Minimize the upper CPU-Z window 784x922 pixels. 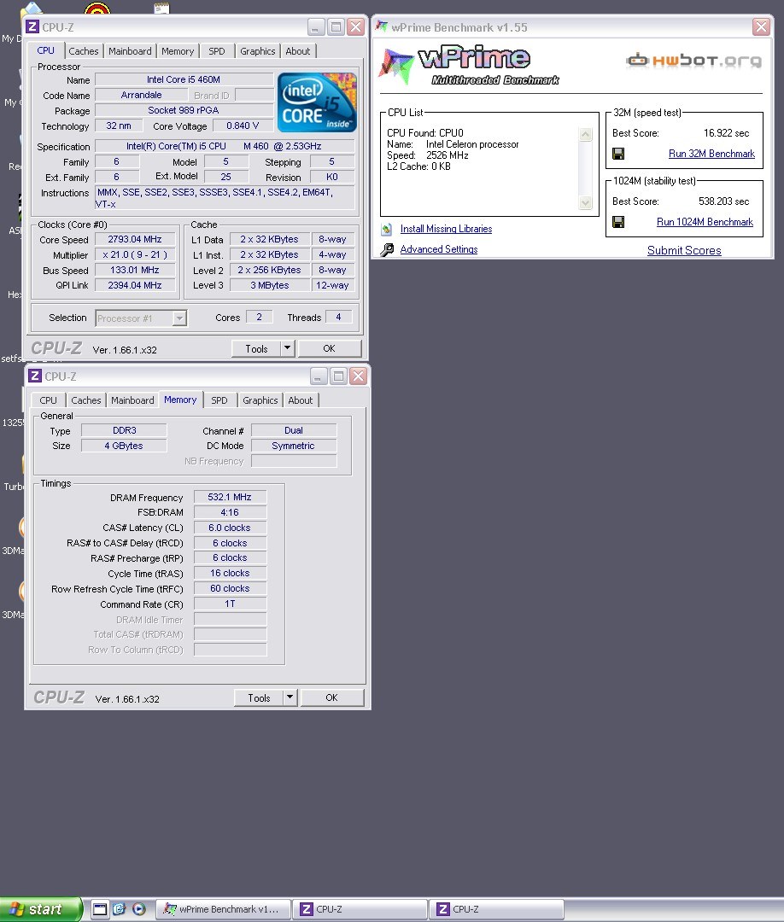click(316, 27)
